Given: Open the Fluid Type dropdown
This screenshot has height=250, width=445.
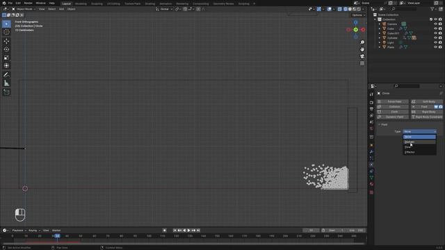Looking at the screenshot, I should coord(419,131).
